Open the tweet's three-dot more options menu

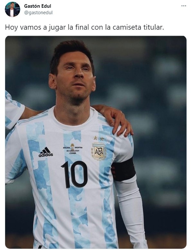click(184, 6)
